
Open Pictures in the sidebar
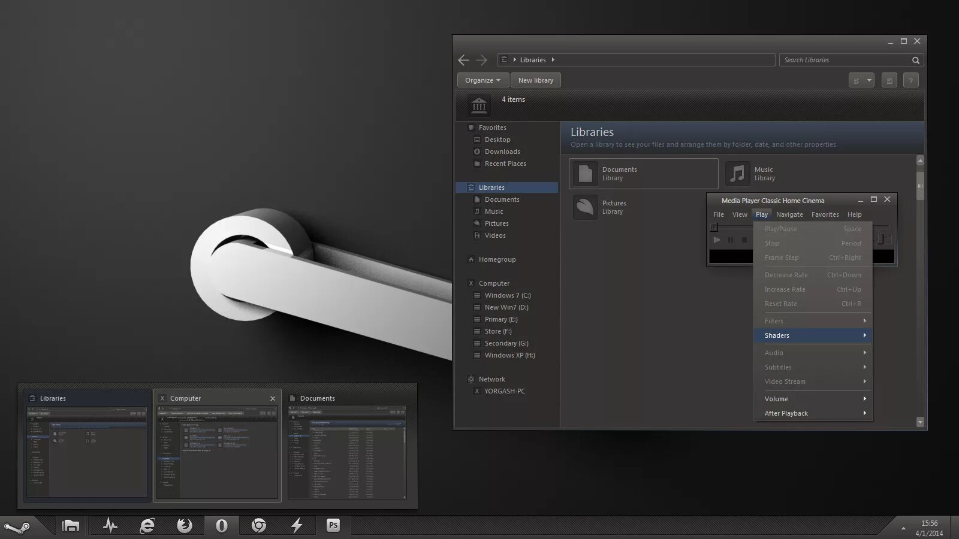(x=496, y=223)
